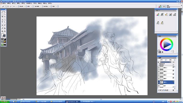Open the last menu bar item
Viewport: 183px width, 103px height.
coord(50,3)
